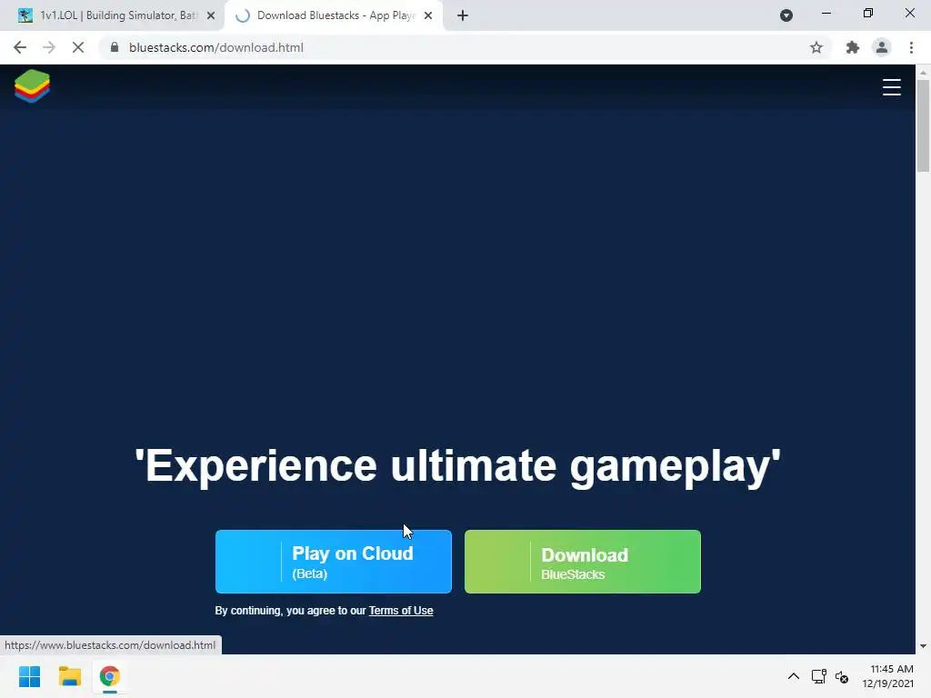Screen dimensions: 931x698
Task: Click the 'Experience ultimate gameplay' headline
Action: pyautogui.click(x=457, y=466)
